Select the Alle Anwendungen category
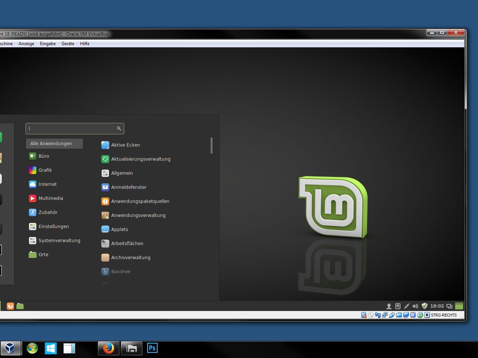This screenshot has height=358, width=478. tap(55, 143)
